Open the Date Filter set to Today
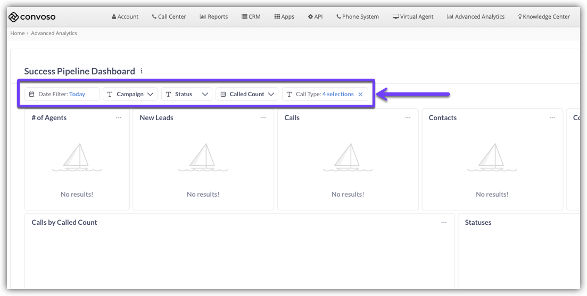The height and width of the screenshot is (296, 587). (62, 94)
